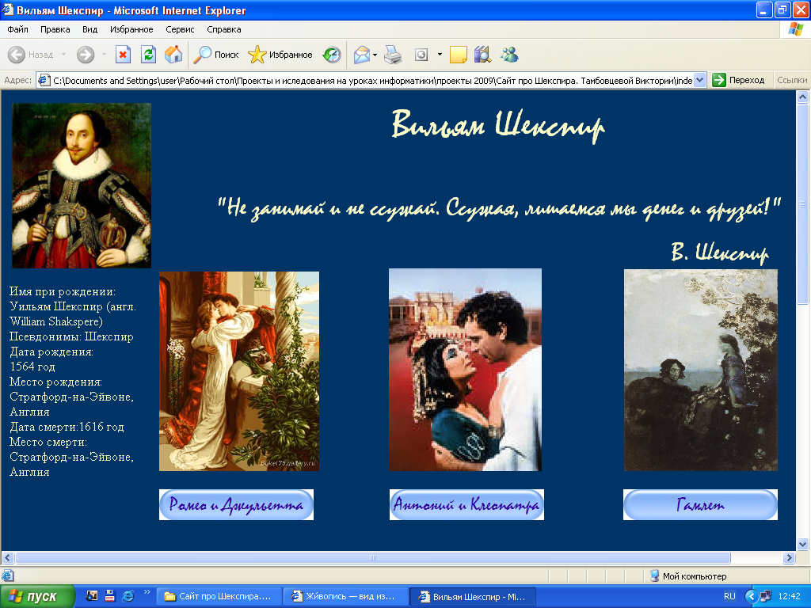The image size is (811, 608).
Task: Click the Мой компьютер zone icon in status bar
Action: [x=654, y=576]
